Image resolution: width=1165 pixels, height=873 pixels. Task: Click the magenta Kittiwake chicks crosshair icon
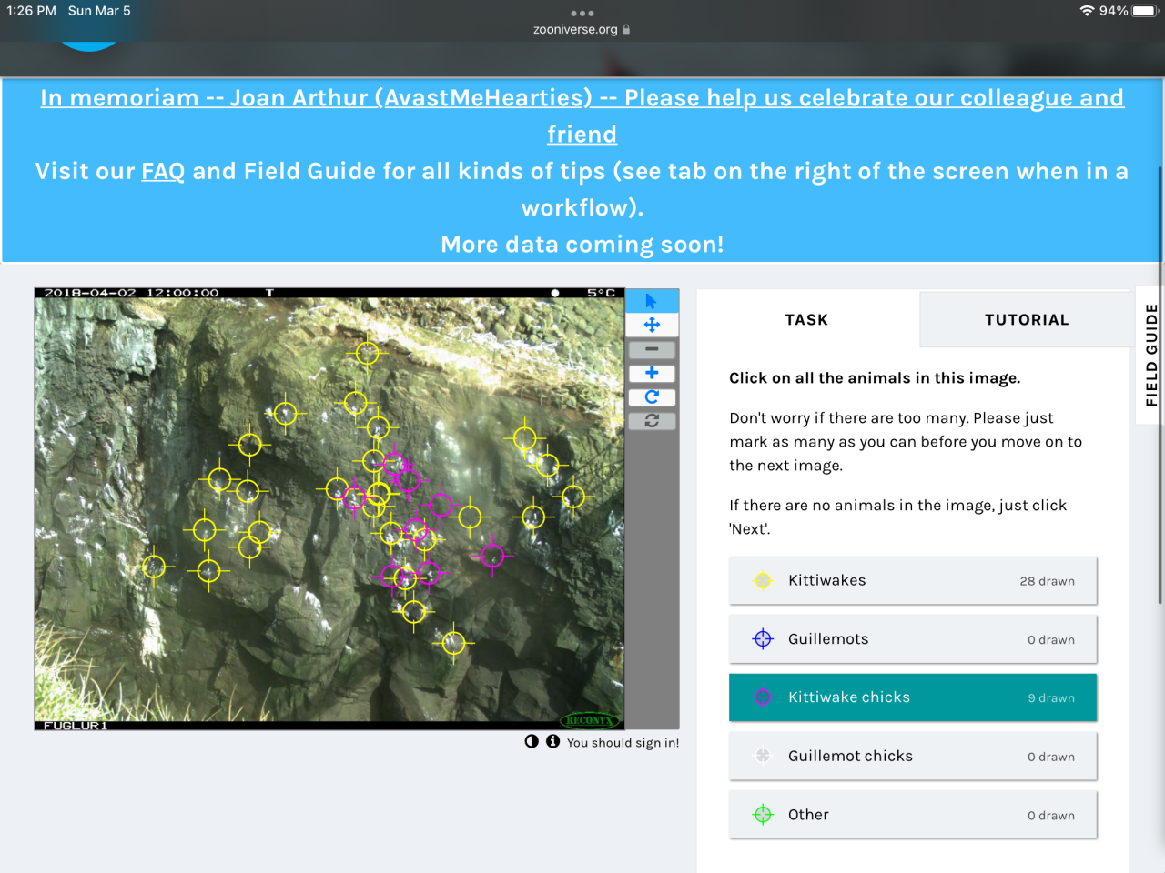click(x=763, y=697)
